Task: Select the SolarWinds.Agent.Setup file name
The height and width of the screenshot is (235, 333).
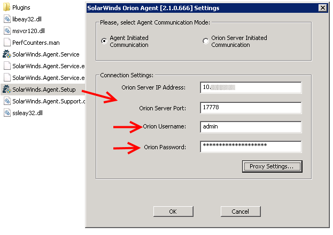Action: coord(44,90)
